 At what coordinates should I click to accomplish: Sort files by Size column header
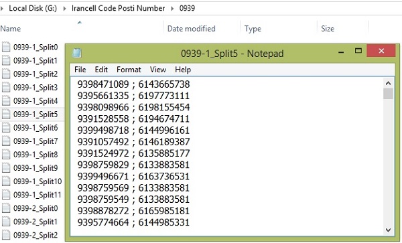coord(328,28)
